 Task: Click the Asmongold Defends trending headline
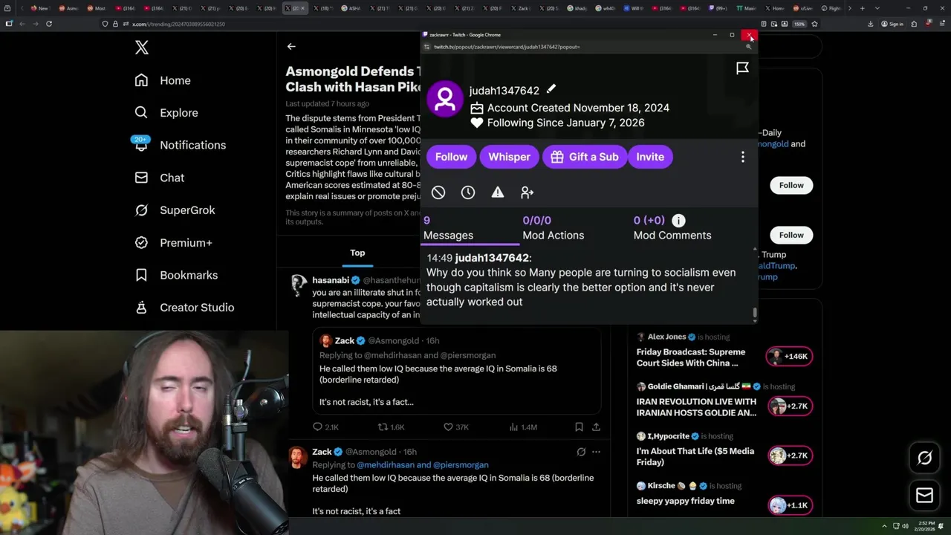point(354,79)
